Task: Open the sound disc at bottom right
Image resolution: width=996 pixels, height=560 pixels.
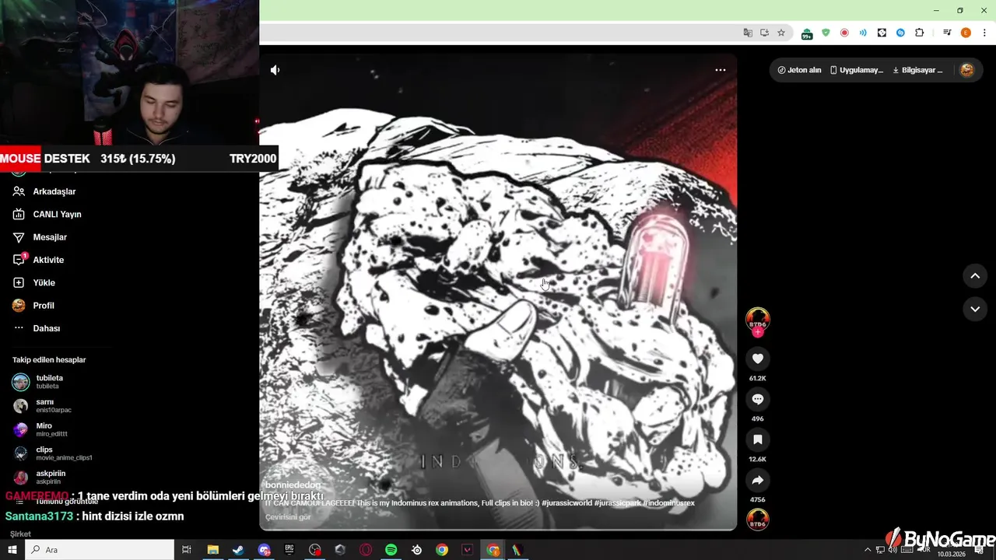Action: 758,520
